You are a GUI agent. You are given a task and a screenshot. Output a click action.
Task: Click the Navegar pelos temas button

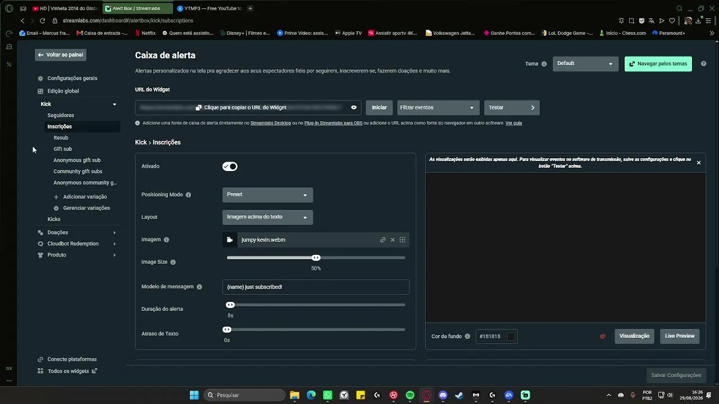click(658, 64)
